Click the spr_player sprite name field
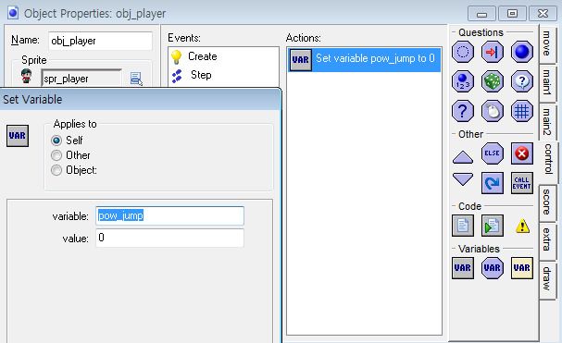 click(81, 79)
